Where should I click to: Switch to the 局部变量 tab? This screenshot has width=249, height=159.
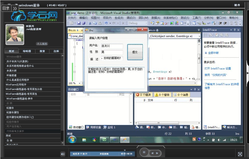click(x=94, y=127)
